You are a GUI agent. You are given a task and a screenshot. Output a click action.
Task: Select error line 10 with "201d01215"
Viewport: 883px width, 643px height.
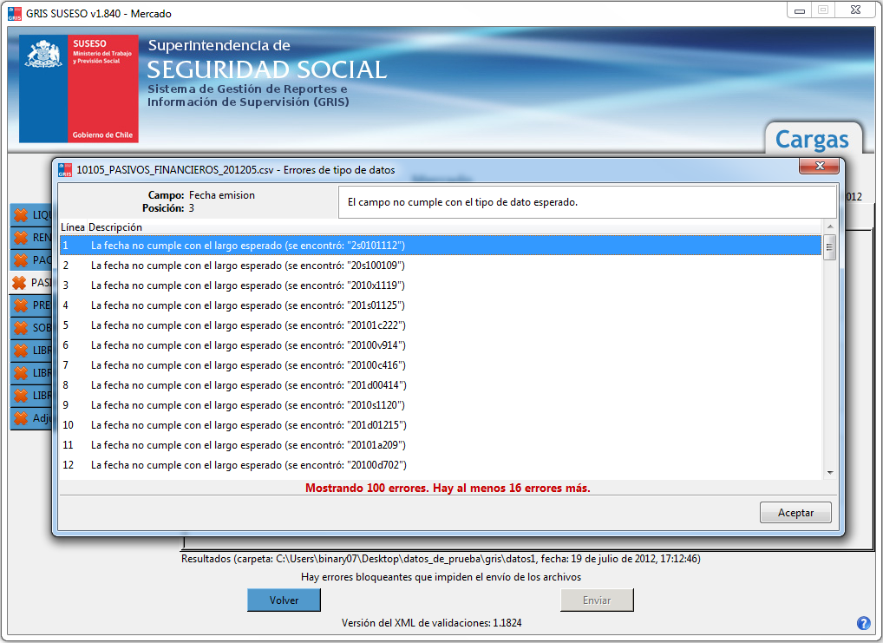(441, 425)
